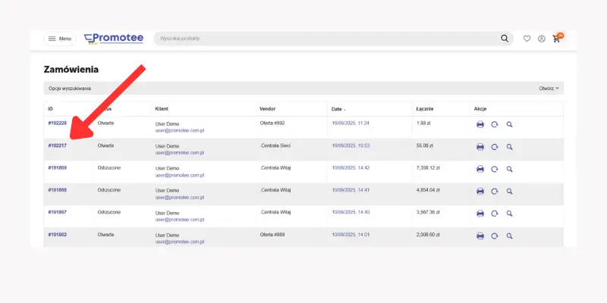This screenshot has height=303, width=607.
Task: Expand the Otwórz search options dropdown
Action: pos(549,88)
